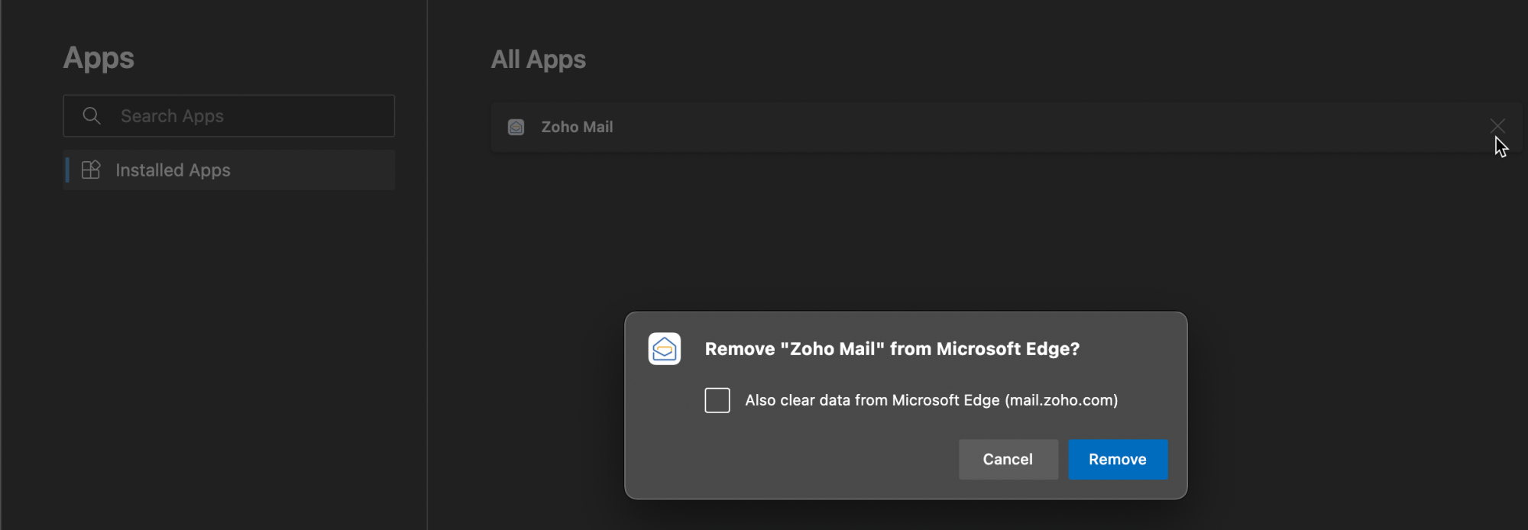Click the Search Apps input field
This screenshot has height=530, width=1528.
click(228, 116)
